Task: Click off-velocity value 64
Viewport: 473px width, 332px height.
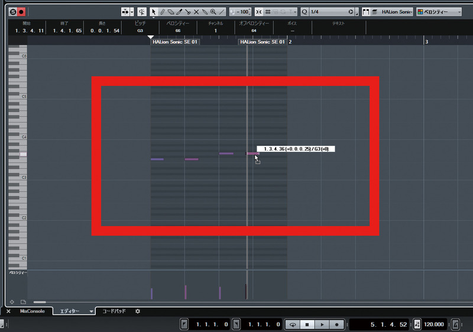Action: pos(254,31)
